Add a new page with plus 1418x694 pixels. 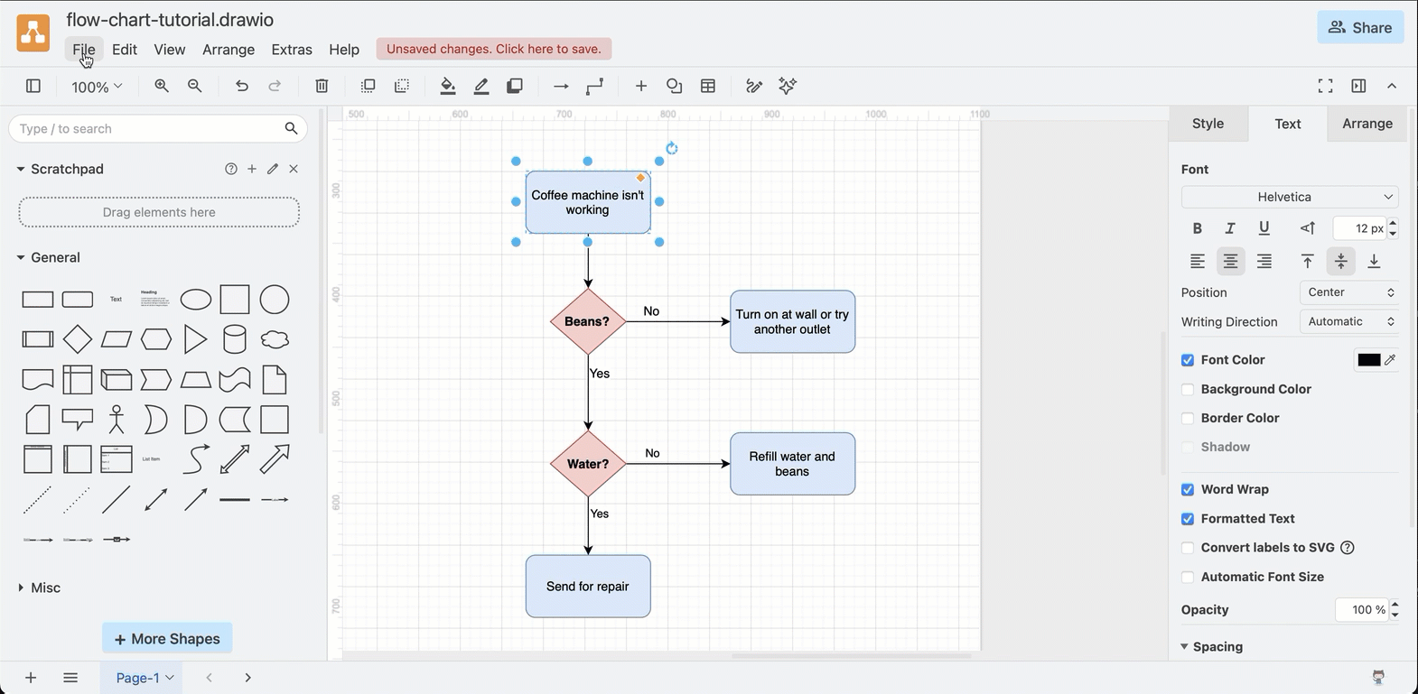tap(31, 678)
